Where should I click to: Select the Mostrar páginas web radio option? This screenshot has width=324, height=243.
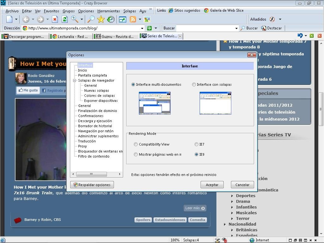(135, 154)
